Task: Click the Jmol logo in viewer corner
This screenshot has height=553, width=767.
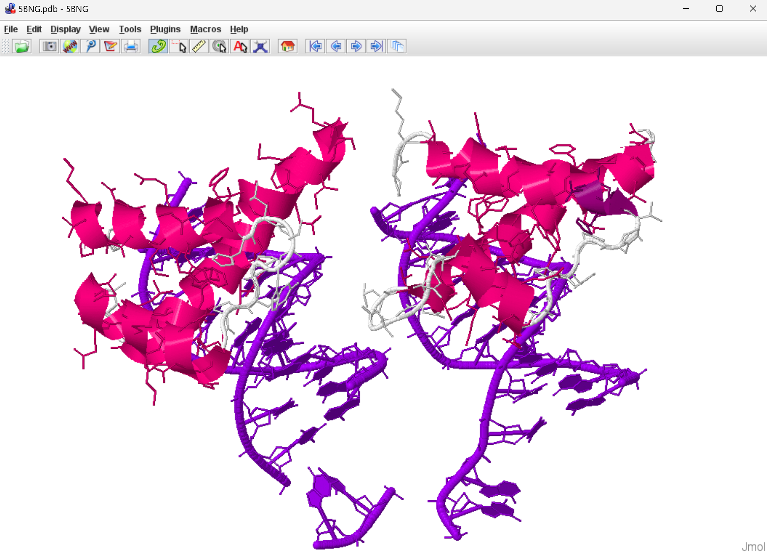Action: 753,546
